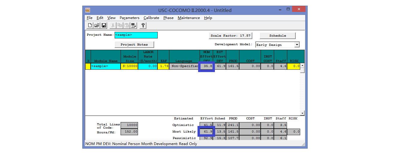Click the Project Notes button
The width and height of the screenshot is (407, 162).
(x=134, y=45)
